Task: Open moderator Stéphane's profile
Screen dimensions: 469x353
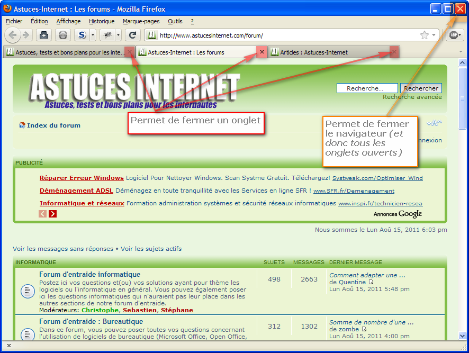Action: pos(177,310)
